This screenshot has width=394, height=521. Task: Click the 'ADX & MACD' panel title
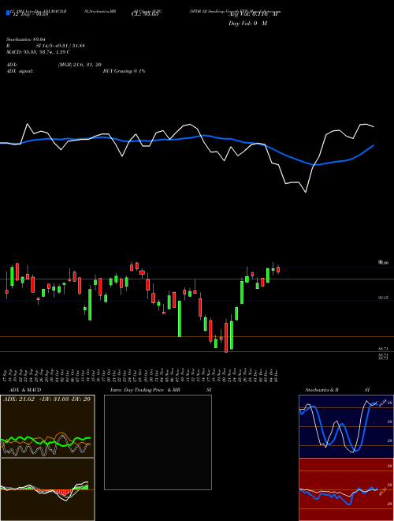25,390
